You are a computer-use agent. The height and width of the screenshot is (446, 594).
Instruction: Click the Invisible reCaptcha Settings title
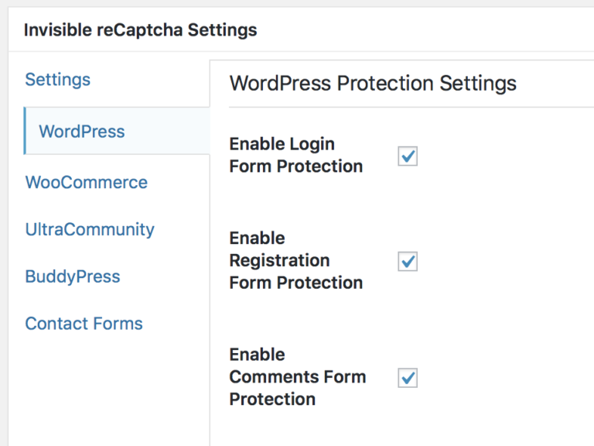click(x=140, y=30)
